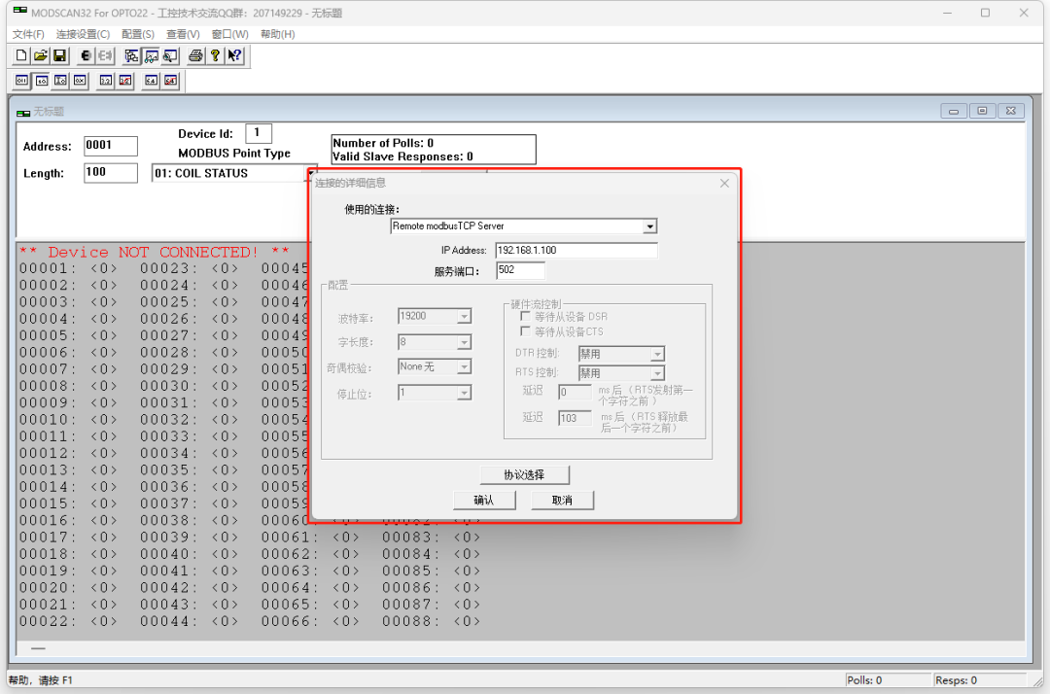Open a new ModScan document window
Screen dimensions: 1050x694
pos(20,55)
